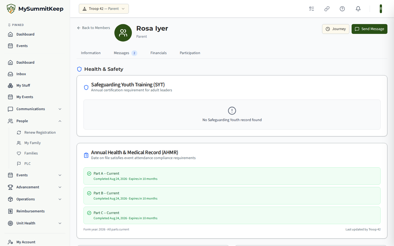Viewport: 394px width, 246px height.
Task: Open the PLC page
Action: [40, 163]
